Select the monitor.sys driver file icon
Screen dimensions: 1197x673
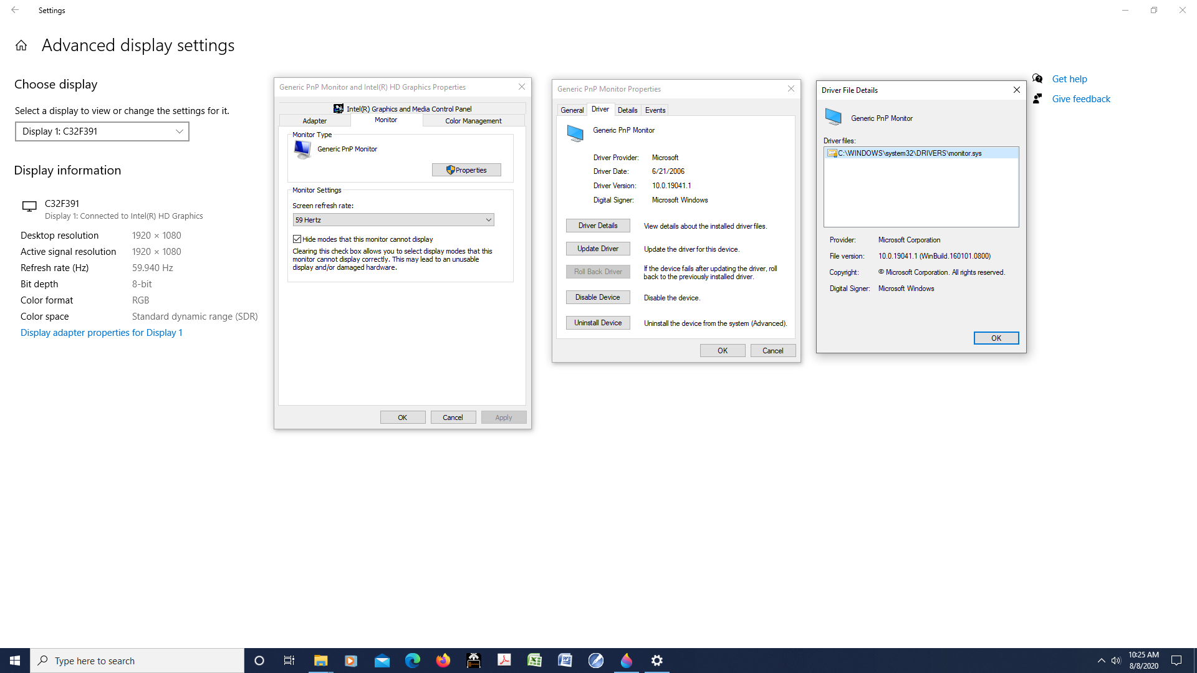click(x=831, y=153)
